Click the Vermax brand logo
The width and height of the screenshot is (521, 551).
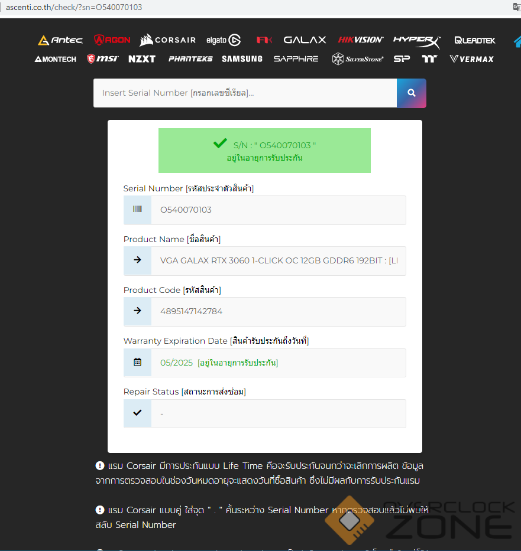471,59
